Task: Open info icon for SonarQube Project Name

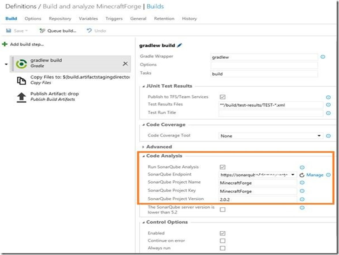Action: coord(302,183)
